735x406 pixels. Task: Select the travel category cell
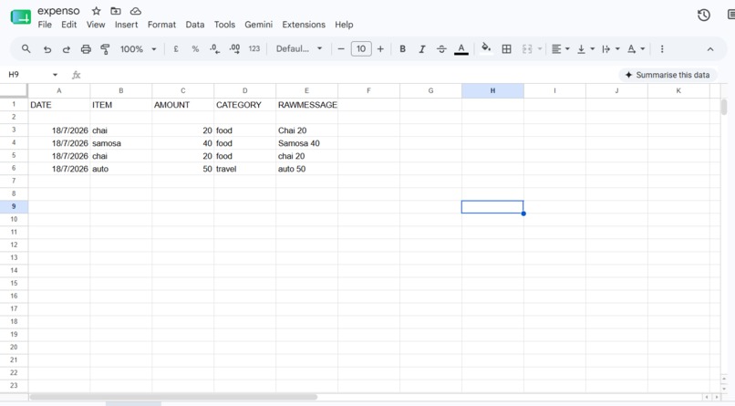coord(244,169)
